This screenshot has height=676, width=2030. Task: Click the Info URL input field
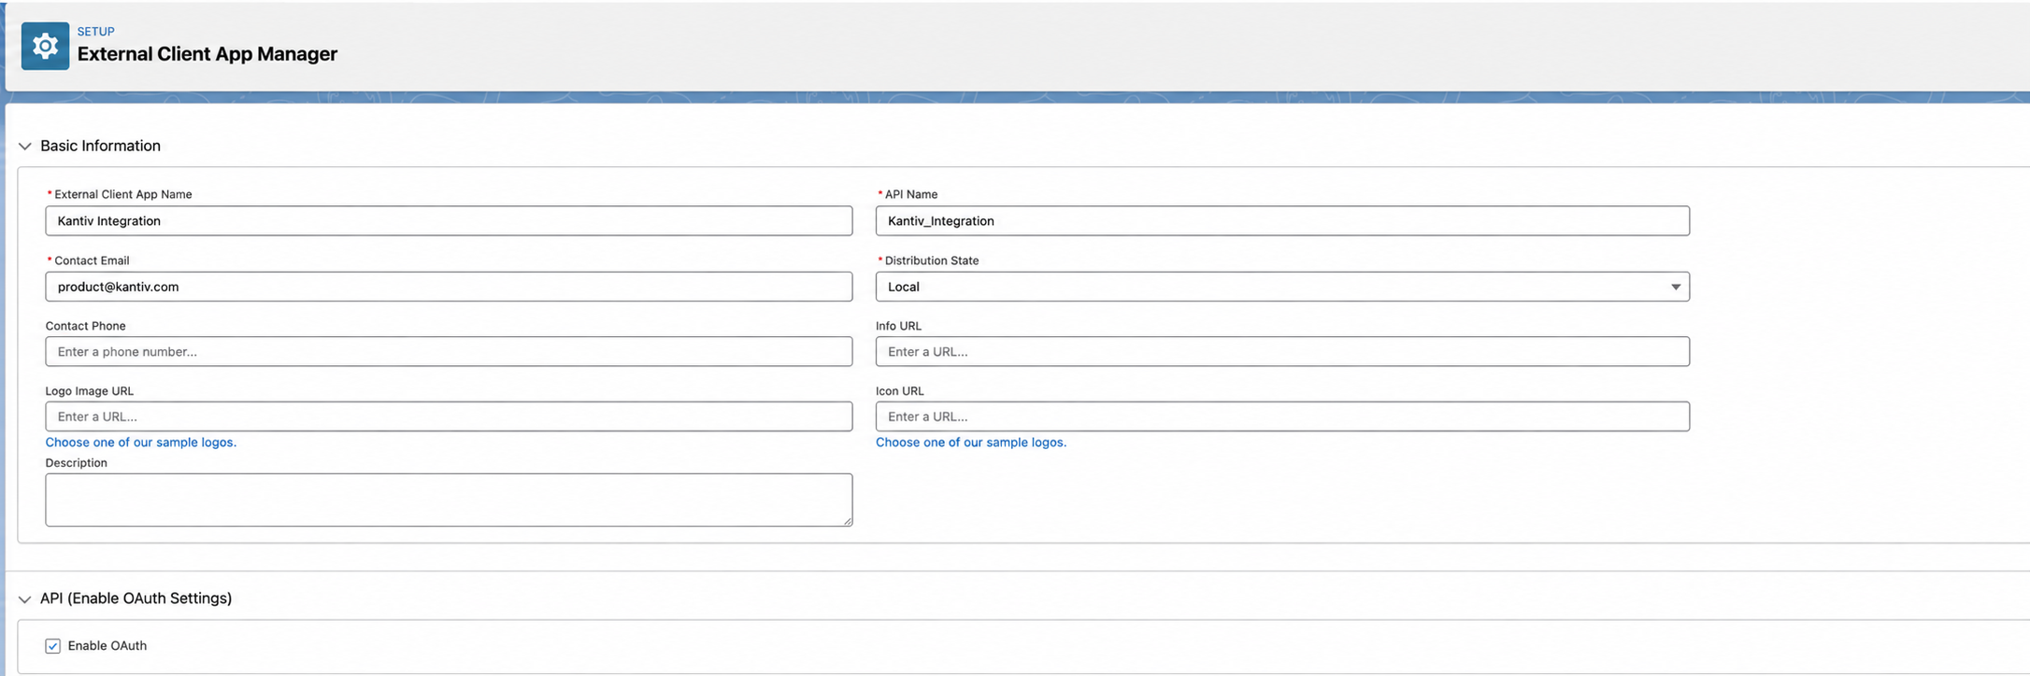pyautogui.click(x=1282, y=351)
